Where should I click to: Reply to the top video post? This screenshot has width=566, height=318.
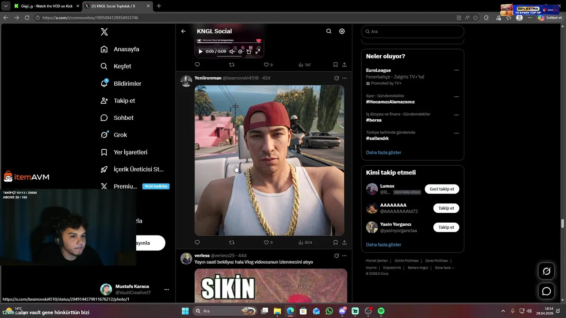click(197, 64)
